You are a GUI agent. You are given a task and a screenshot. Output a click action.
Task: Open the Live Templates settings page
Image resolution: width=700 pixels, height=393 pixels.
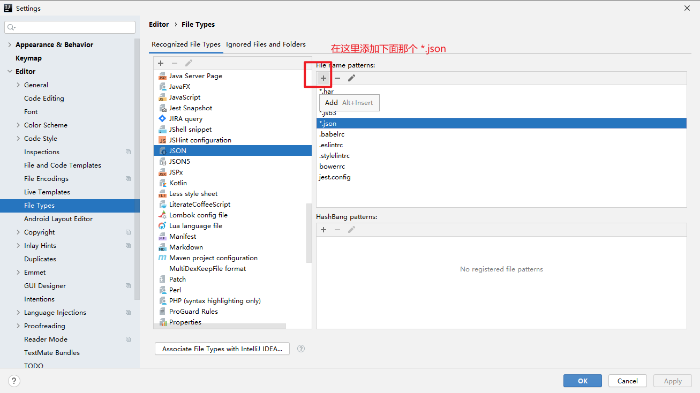point(47,192)
